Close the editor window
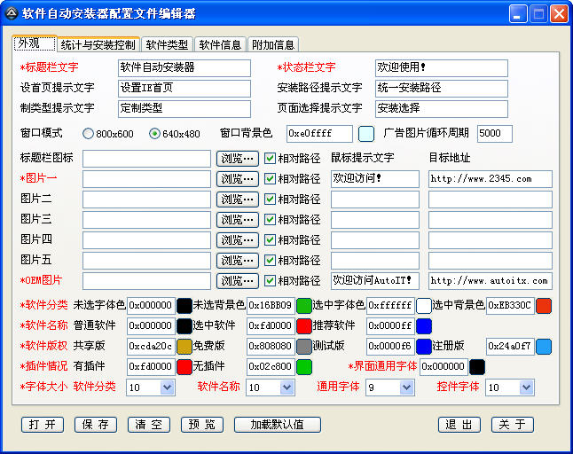This screenshot has height=454, width=573. point(559,14)
